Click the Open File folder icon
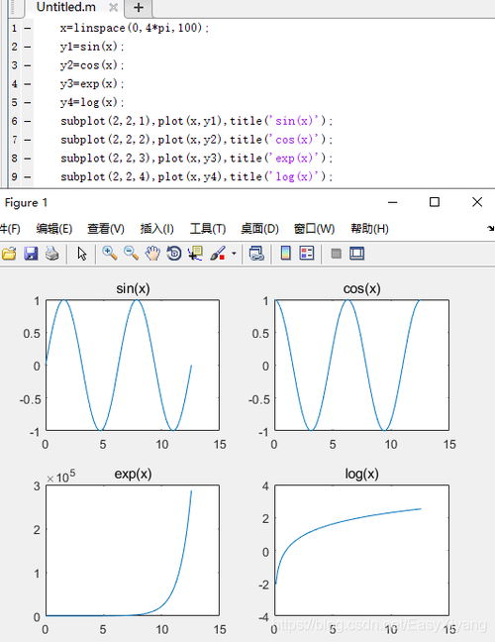 [9, 254]
